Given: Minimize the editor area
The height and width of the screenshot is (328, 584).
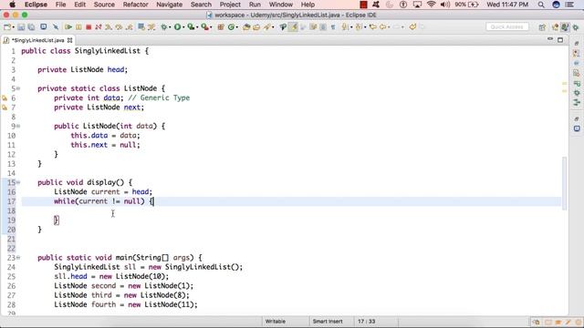Looking at the screenshot, I should pos(550,39).
